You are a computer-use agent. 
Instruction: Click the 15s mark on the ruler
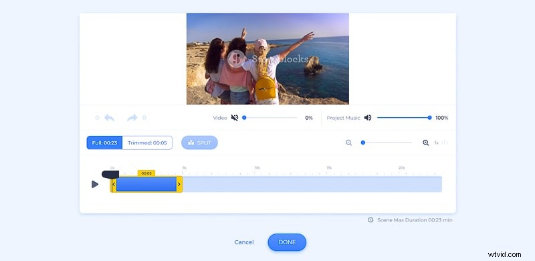pyautogui.click(x=329, y=168)
